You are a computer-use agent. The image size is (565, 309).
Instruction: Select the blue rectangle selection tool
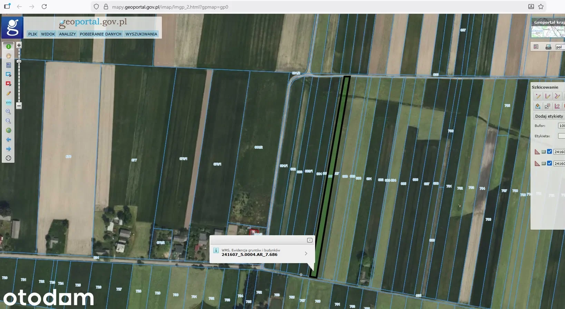(x=9, y=74)
